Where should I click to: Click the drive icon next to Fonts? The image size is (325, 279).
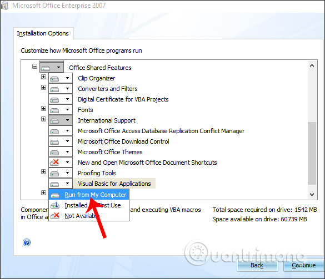pyautogui.click(x=54, y=110)
